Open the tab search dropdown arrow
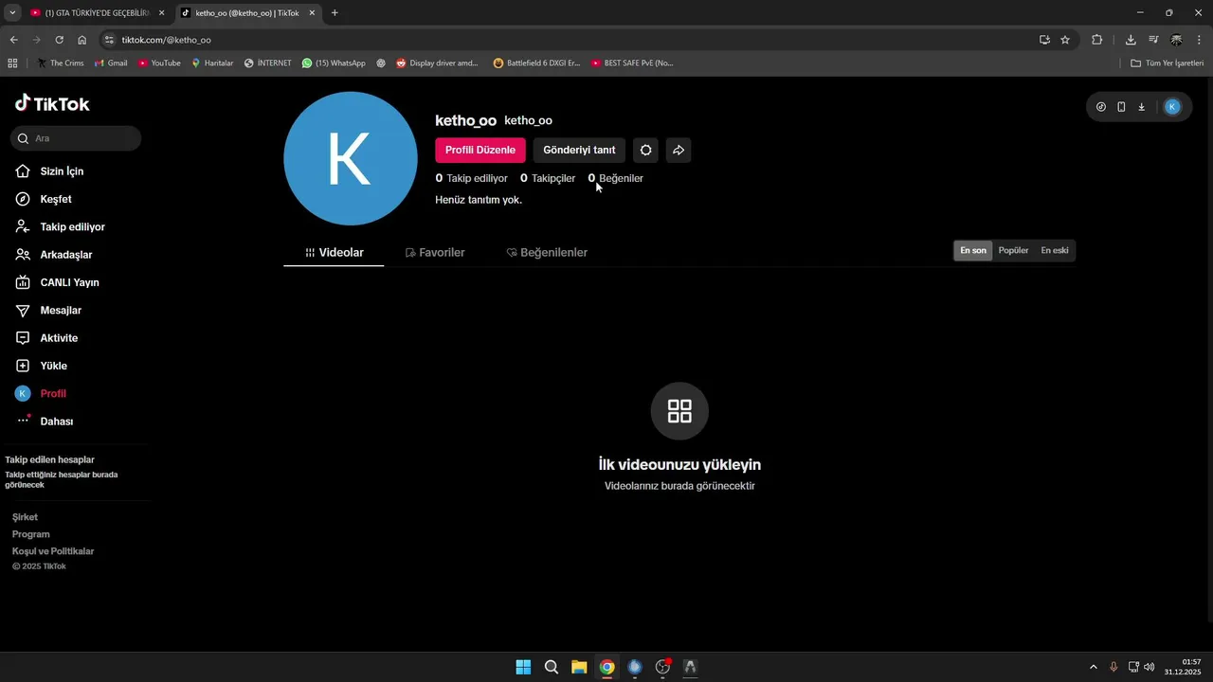1213x682 pixels. coord(12,13)
